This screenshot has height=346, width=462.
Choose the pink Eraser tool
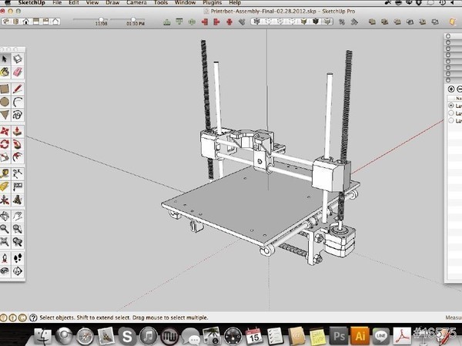click(x=17, y=72)
